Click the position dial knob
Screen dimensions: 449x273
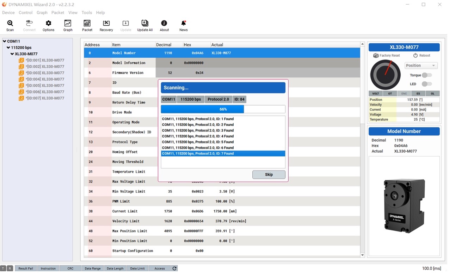(x=385, y=75)
